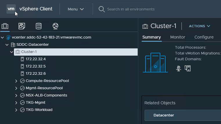Click the Compute-ResourcePool resource pool icon

[x=22, y=81]
